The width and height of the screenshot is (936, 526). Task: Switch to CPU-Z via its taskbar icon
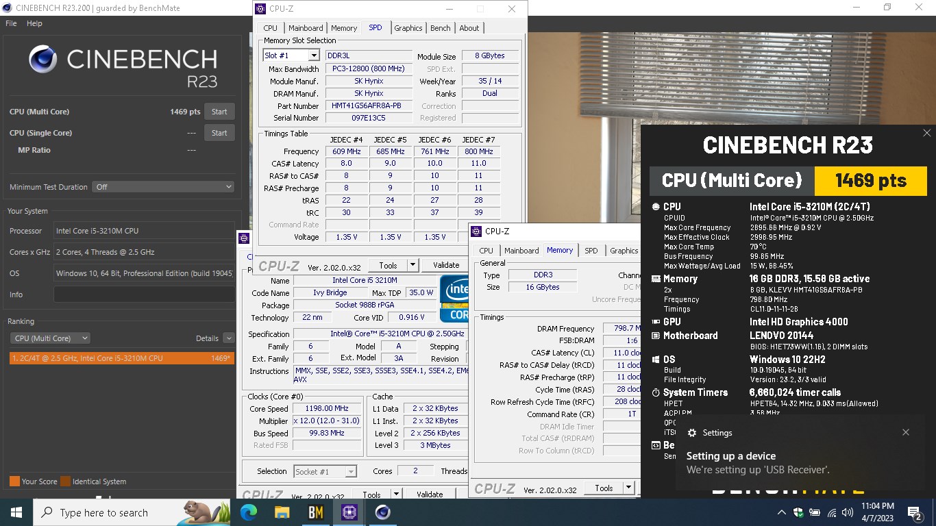point(349,512)
